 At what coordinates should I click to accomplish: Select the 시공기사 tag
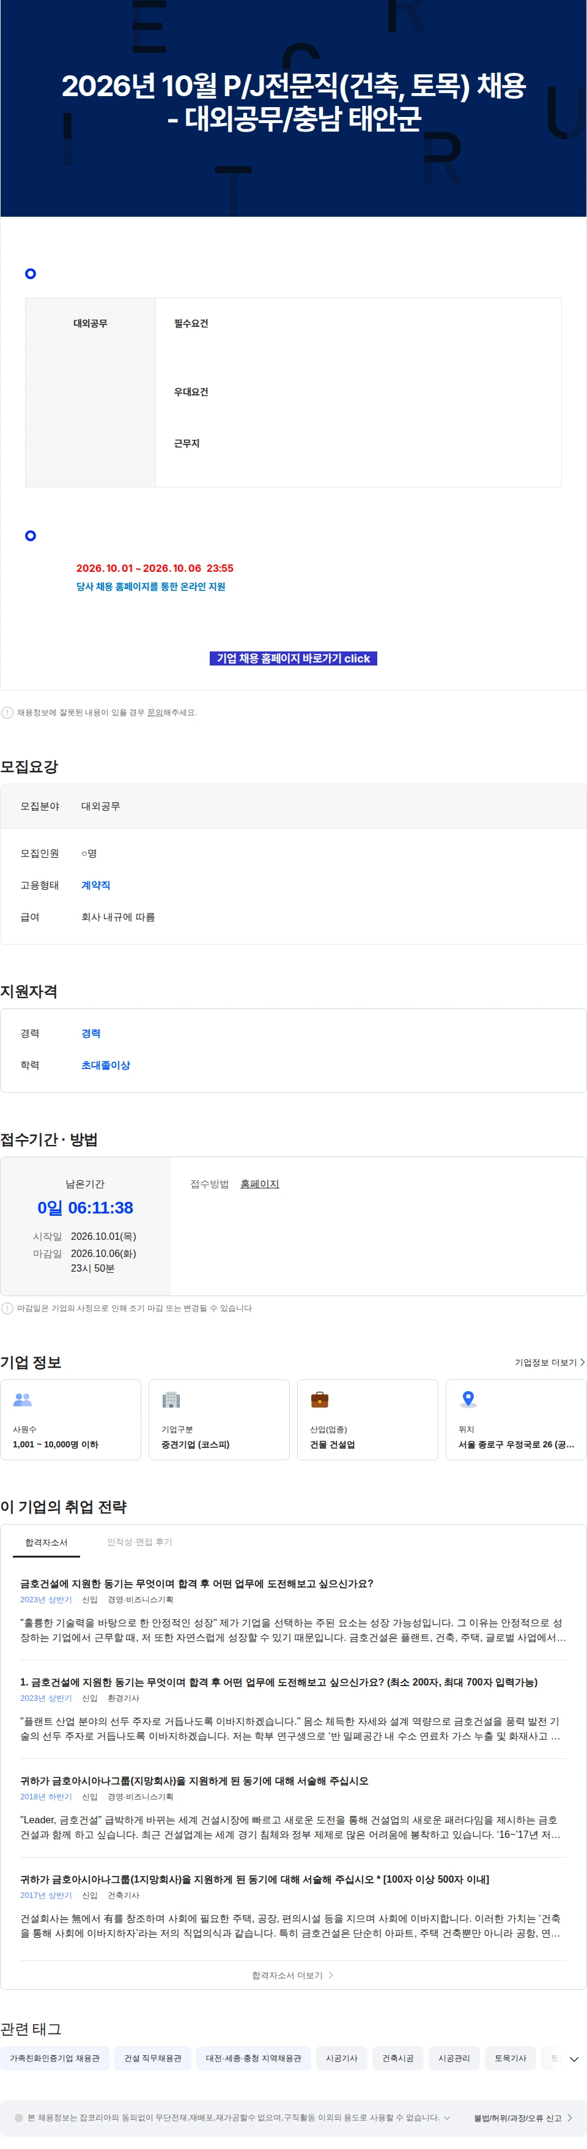pyautogui.click(x=341, y=2058)
